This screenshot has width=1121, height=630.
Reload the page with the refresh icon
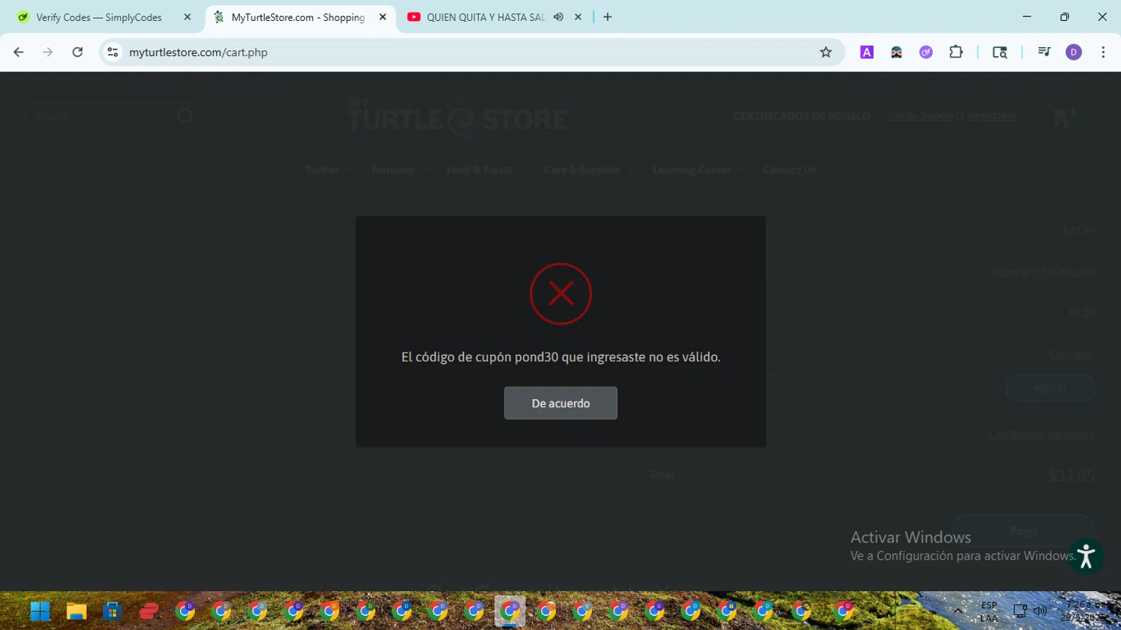coord(78,52)
